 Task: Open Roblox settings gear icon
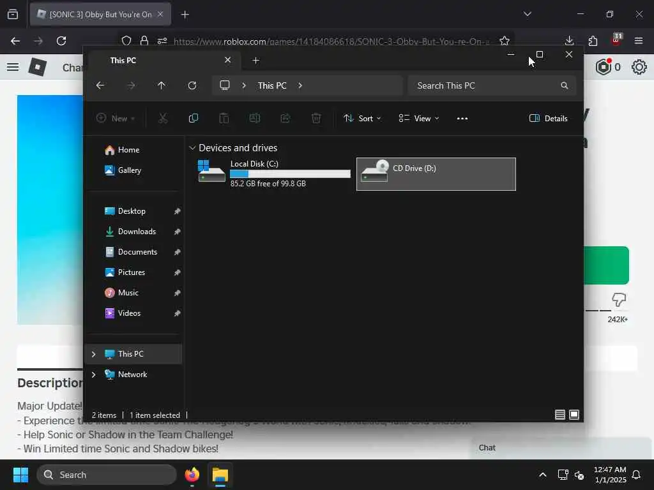pos(639,67)
